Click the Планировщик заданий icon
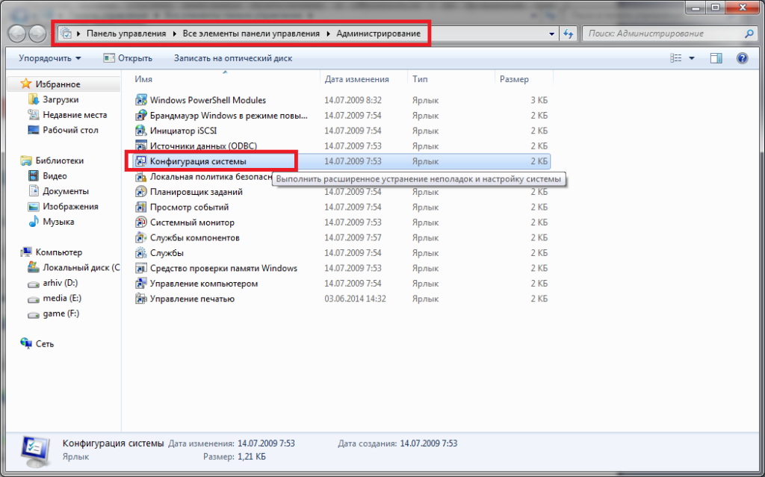Viewport: 765px width, 477px height. 140,192
